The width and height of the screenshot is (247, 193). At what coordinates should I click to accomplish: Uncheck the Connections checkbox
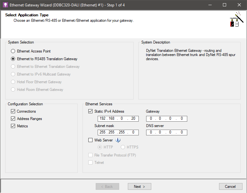pyautogui.click(x=13, y=111)
